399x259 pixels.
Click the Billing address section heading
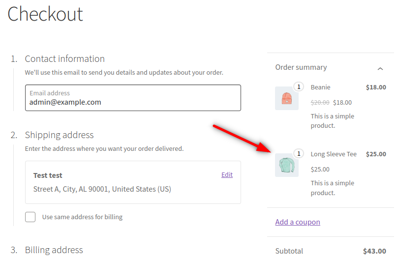[x=54, y=250]
